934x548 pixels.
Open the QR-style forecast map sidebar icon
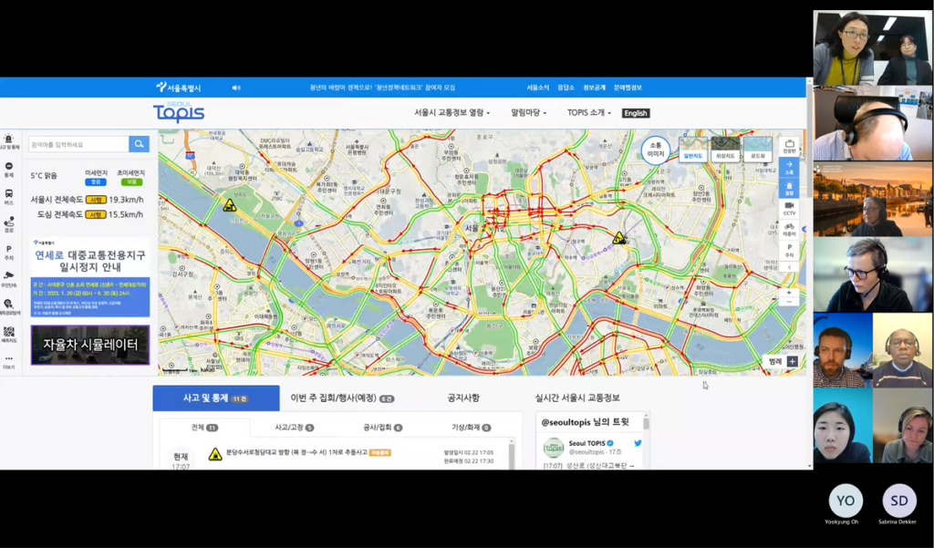click(x=9, y=335)
